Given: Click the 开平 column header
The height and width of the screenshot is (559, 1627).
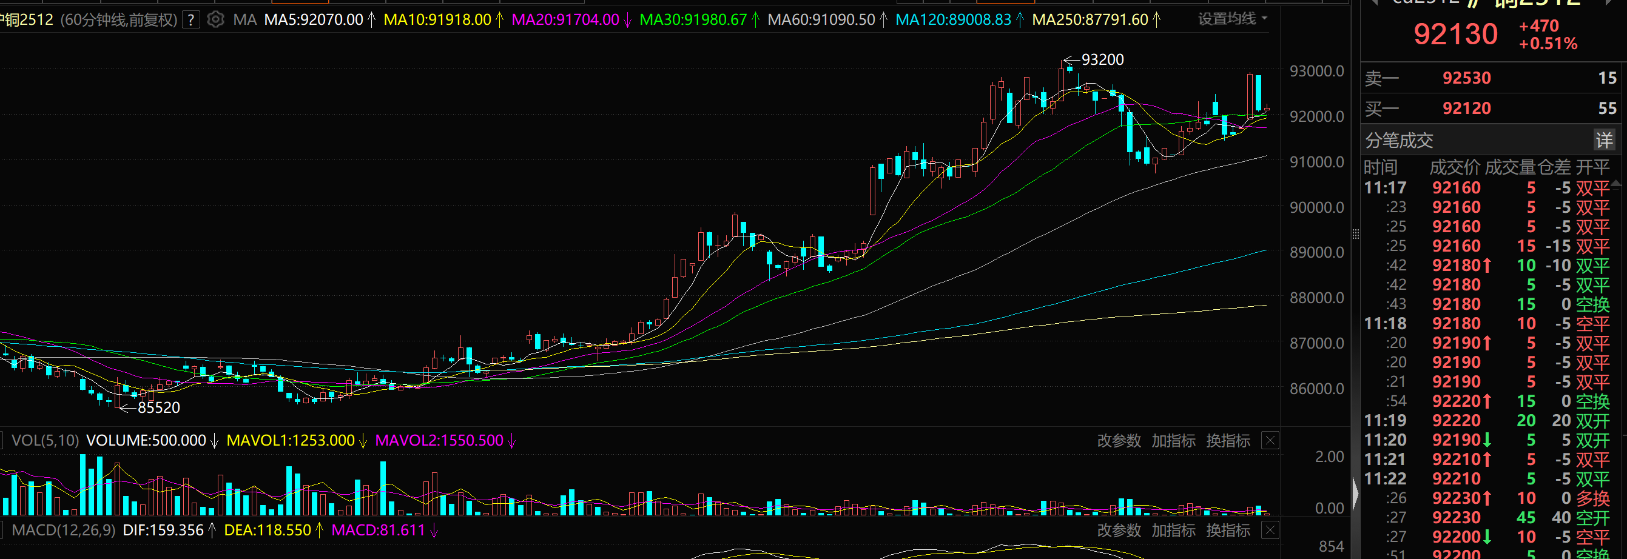Looking at the screenshot, I should tap(1593, 167).
